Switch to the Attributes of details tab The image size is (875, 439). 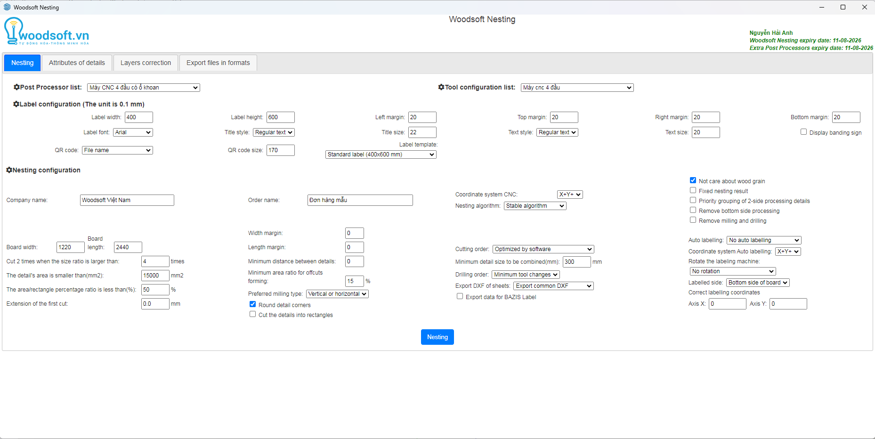click(x=77, y=63)
